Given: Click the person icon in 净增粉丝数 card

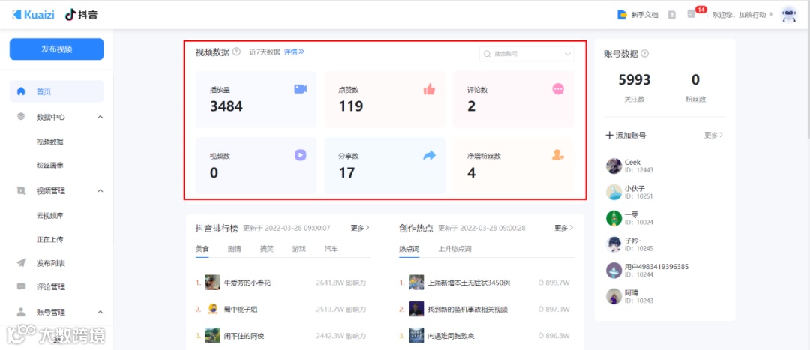Looking at the screenshot, I should 558,154.
